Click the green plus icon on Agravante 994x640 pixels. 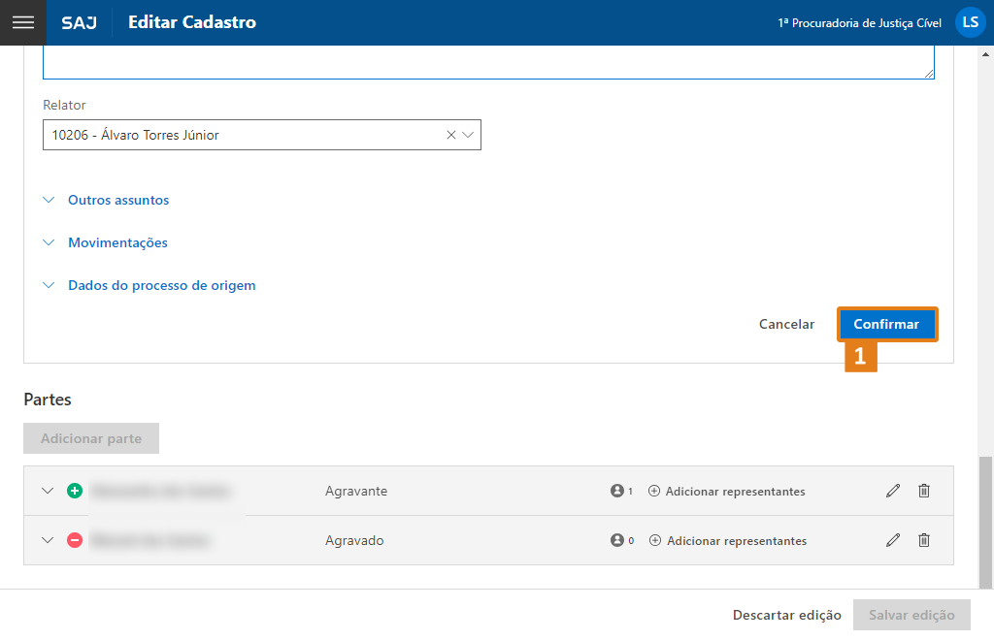pos(75,491)
